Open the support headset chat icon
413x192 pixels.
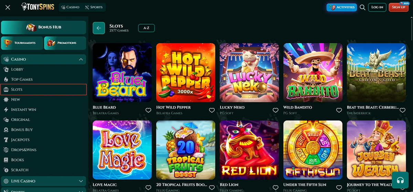(400, 180)
